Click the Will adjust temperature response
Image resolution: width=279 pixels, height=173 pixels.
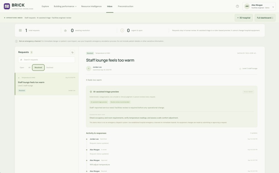(100, 165)
